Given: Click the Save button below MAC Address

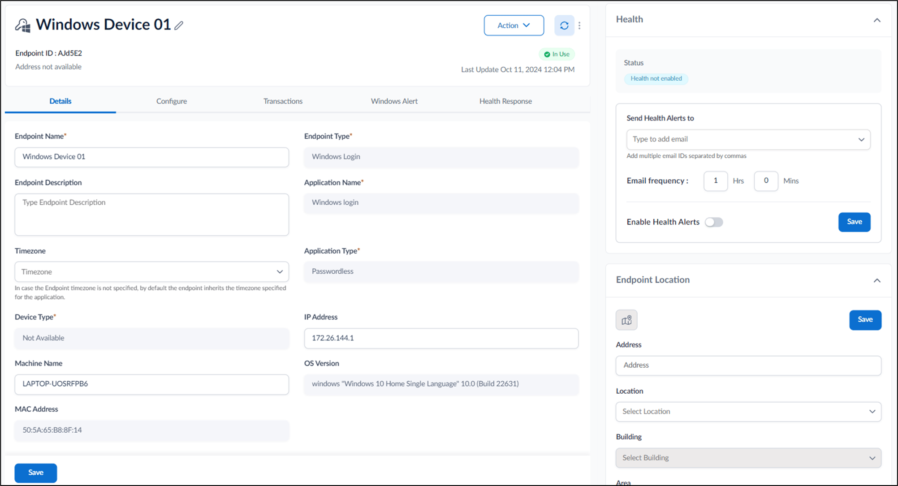Looking at the screenshot, I should click(x=36, y=473).
